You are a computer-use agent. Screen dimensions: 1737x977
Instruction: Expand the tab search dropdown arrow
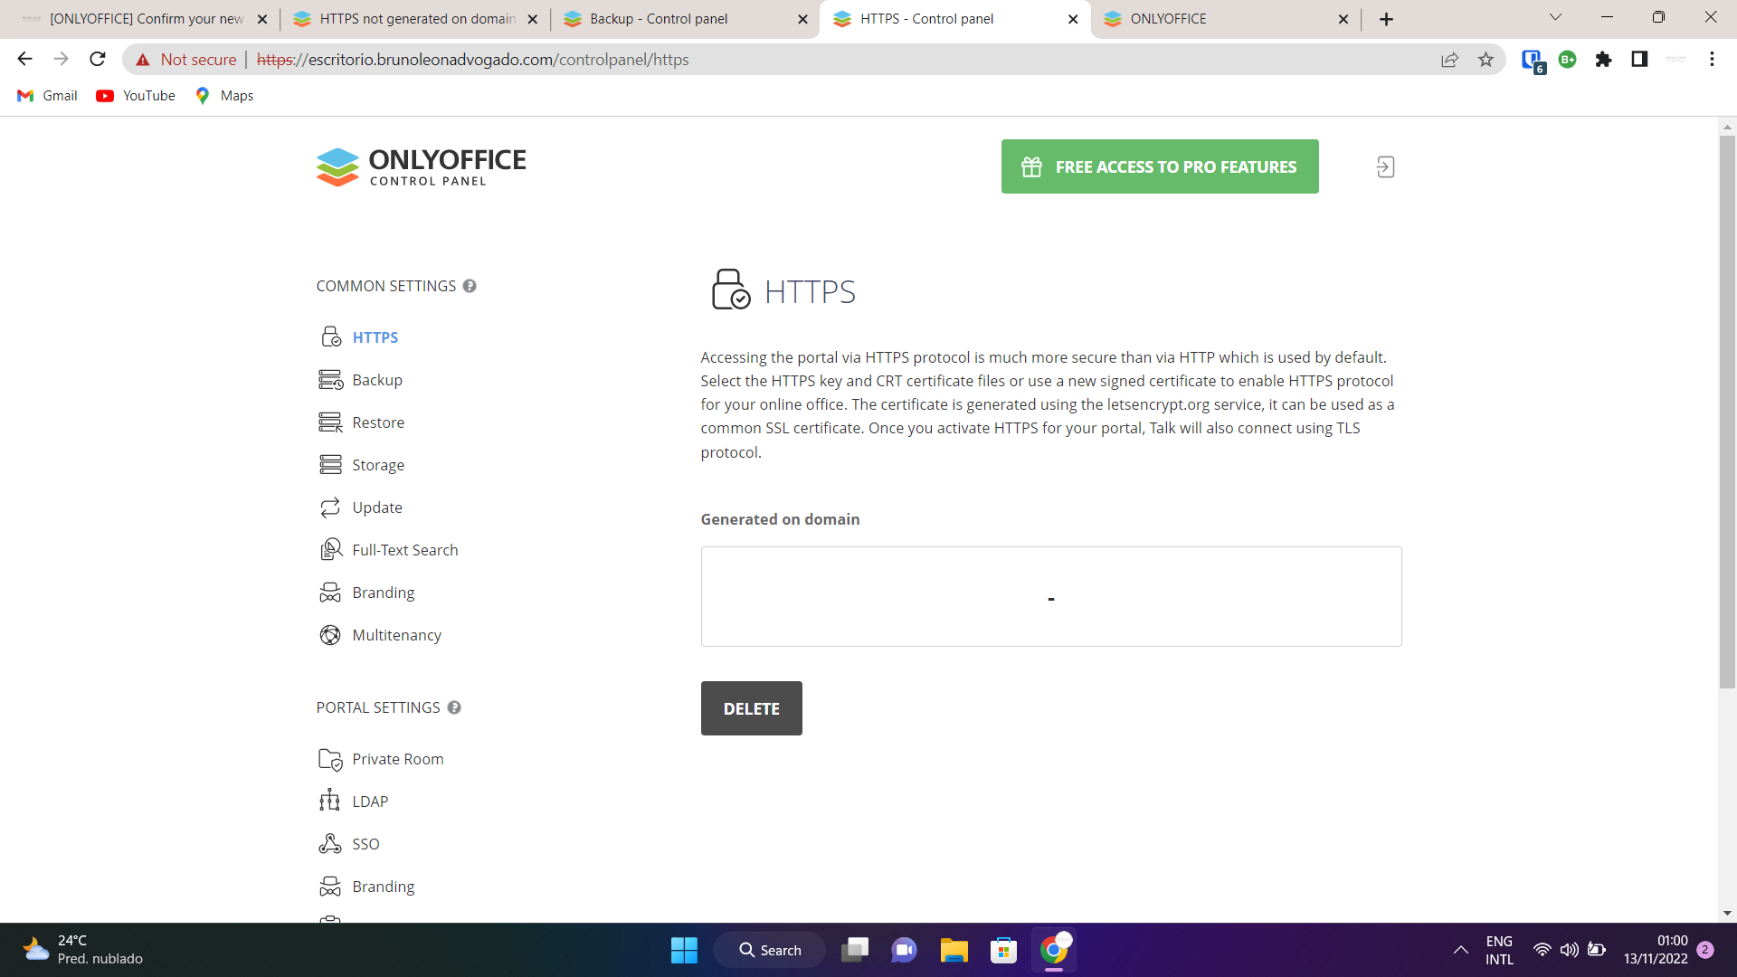coord(1555,17)
